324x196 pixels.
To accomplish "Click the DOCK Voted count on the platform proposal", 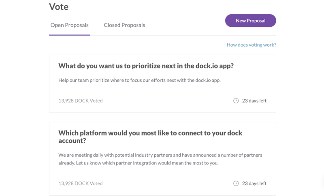I will tap(80, 183).
